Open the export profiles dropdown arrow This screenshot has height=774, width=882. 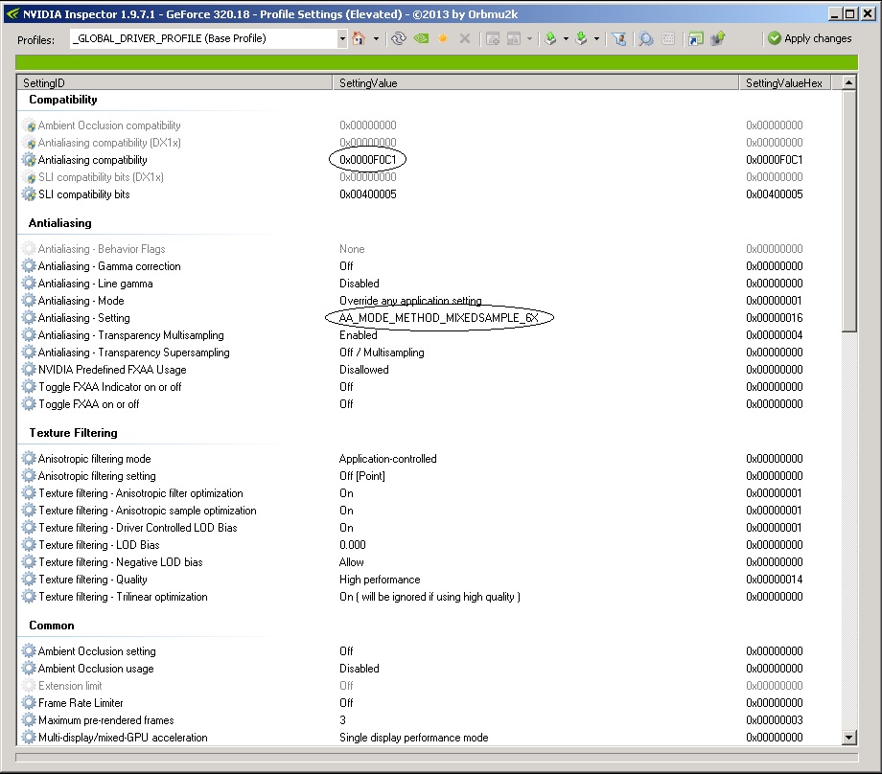coord(566,38)
